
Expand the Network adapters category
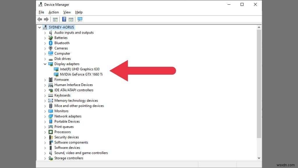tap(45, 116)
